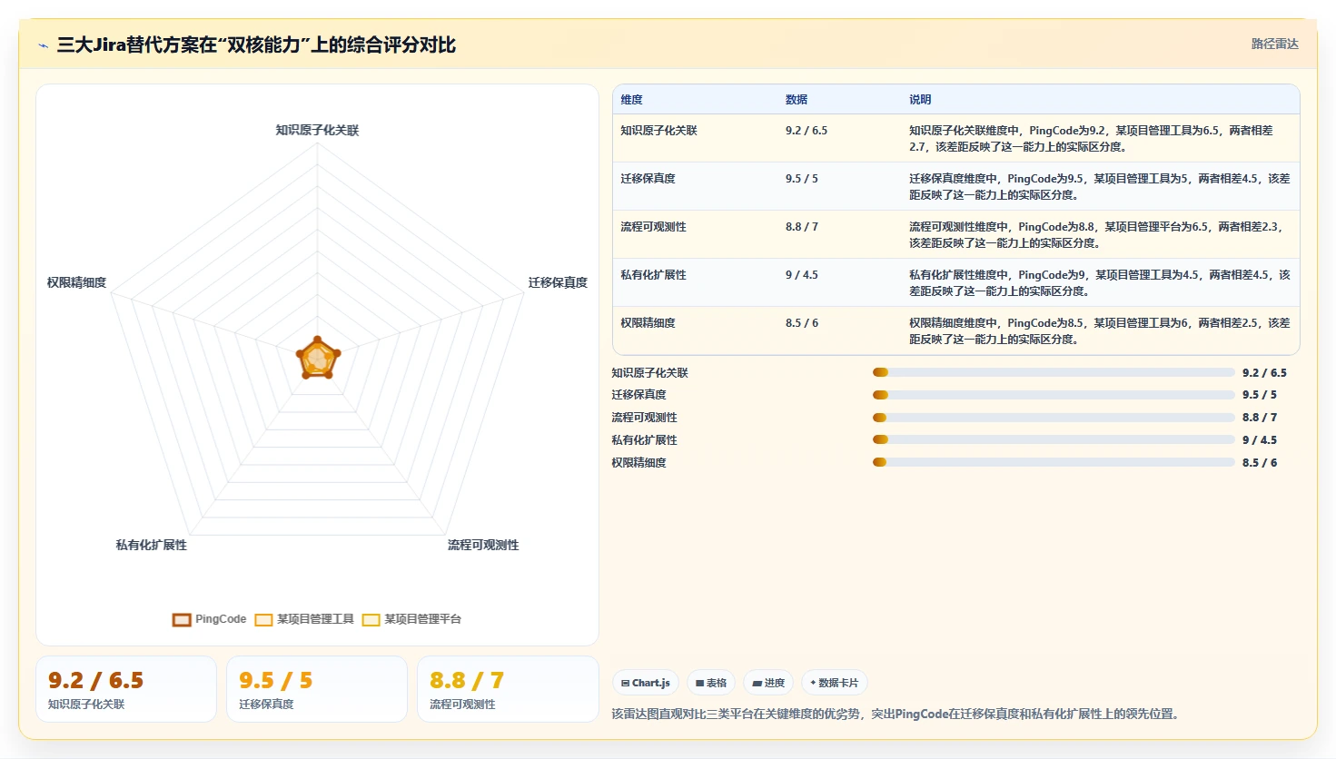This screenshot has height=759, width=1336.
Task: Click the 迁移保真度 progress list label
Action: pyautogui.click(x=638, y=395)
